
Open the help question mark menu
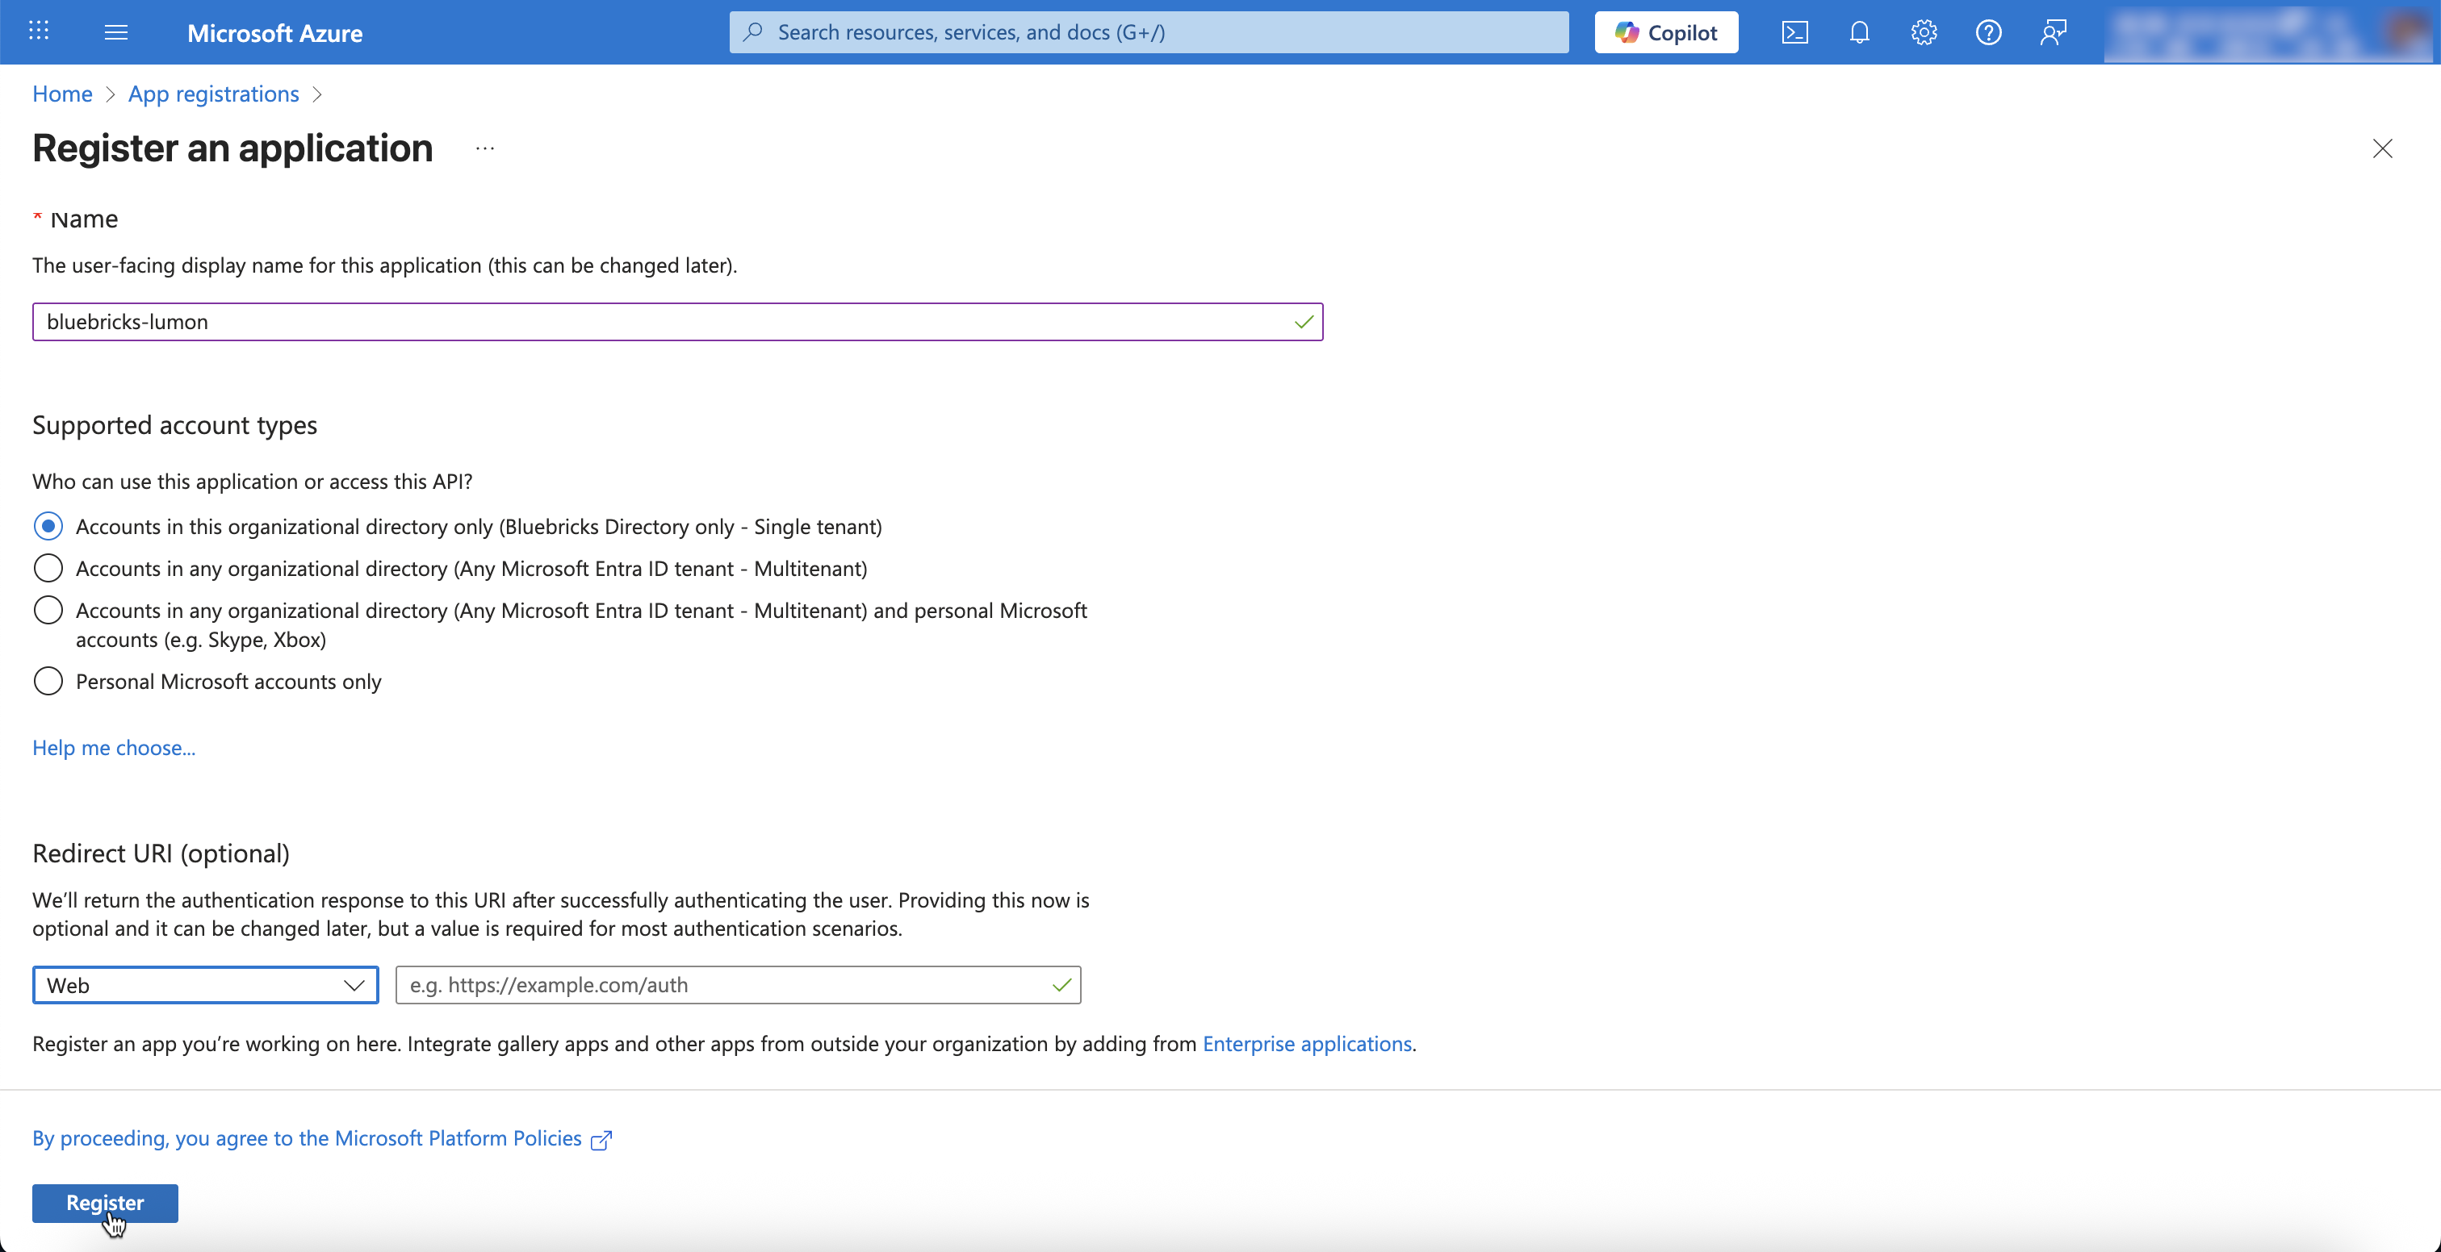(1988, 32)
